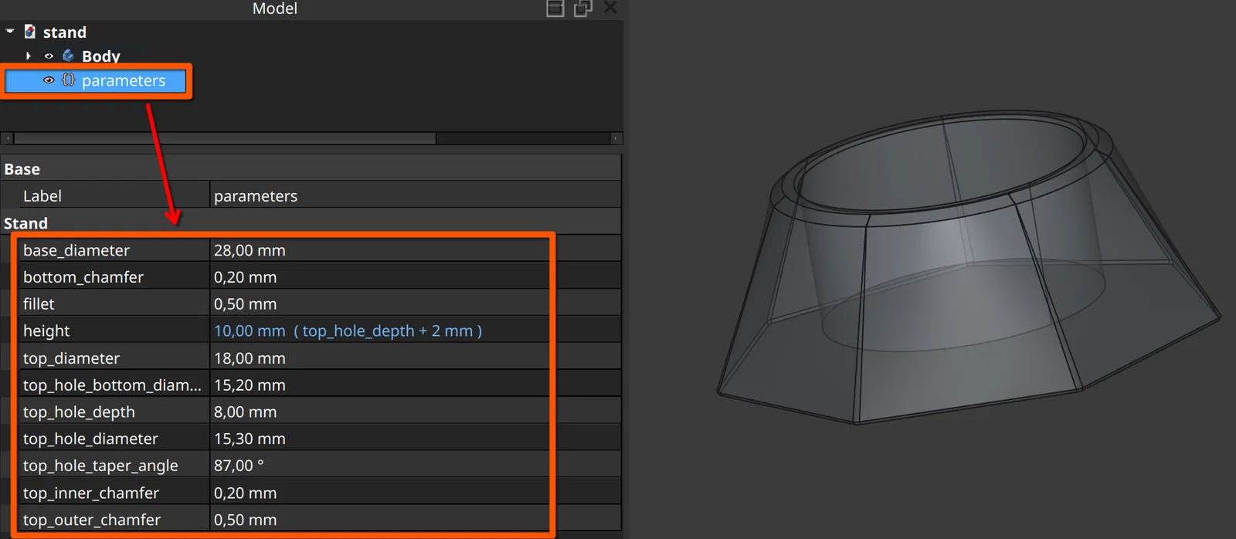Select the fillet property name
Image resolution: width=1236 pixels, height=539 pixels.
pyautogui.click(x=39, y=304)
